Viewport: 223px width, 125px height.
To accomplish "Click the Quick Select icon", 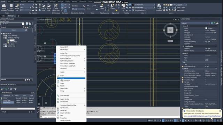I will (58, 108).
